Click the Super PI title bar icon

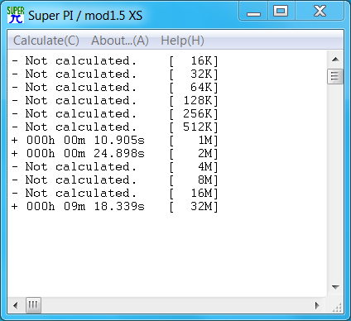tap(16, 15)
